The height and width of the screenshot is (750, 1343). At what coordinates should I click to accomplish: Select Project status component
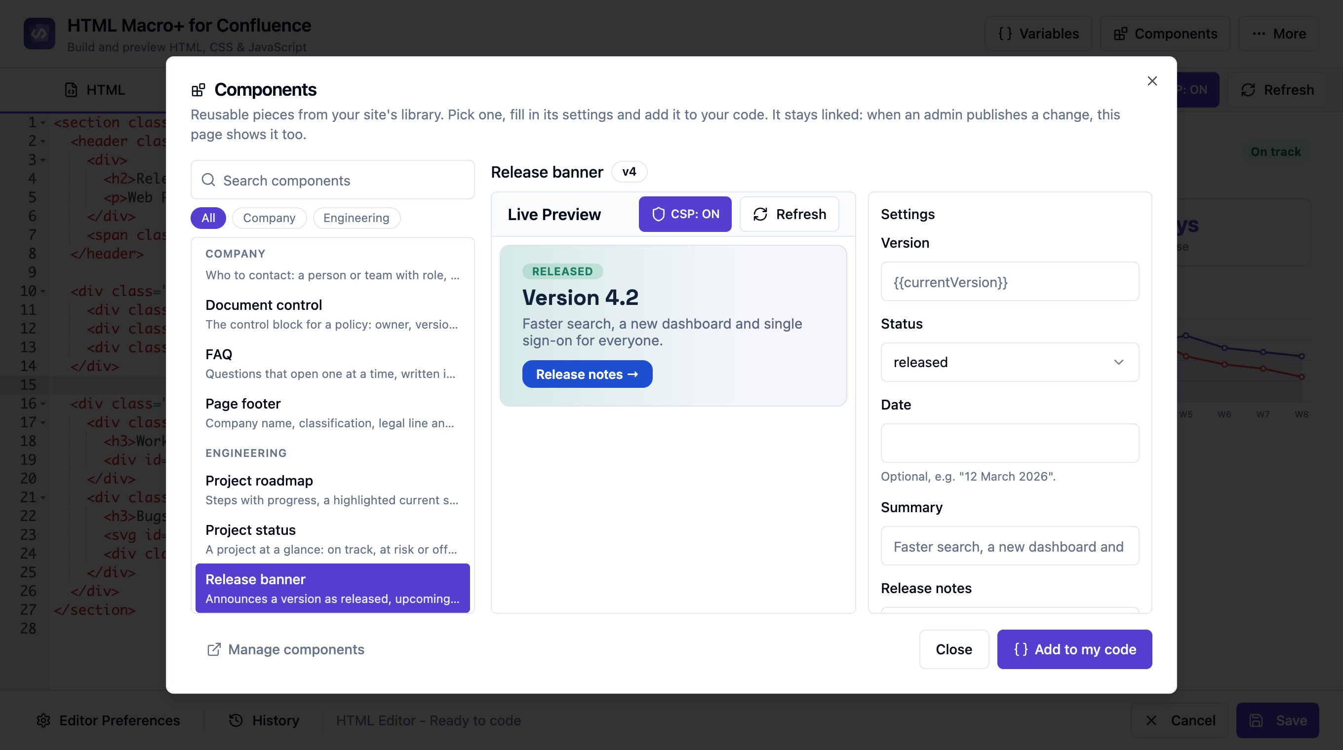[332, 538]
